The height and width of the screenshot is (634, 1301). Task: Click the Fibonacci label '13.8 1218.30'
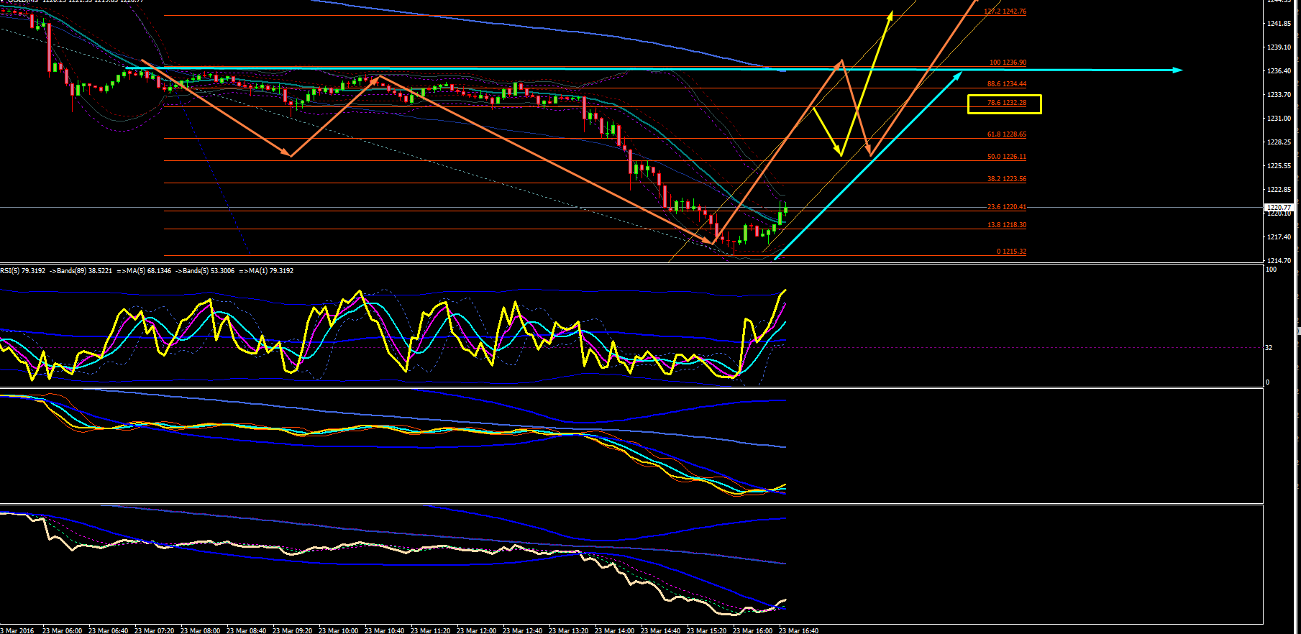click(x=1007, y=225)
